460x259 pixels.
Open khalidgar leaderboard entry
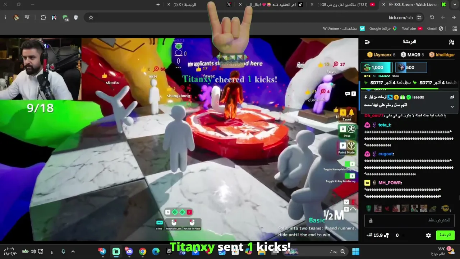point(442,55)
